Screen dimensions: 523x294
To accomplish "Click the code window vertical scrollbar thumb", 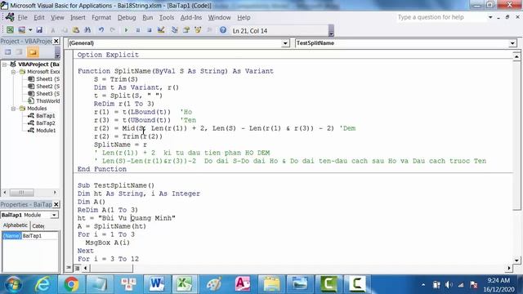I will (x=516, y=135).
